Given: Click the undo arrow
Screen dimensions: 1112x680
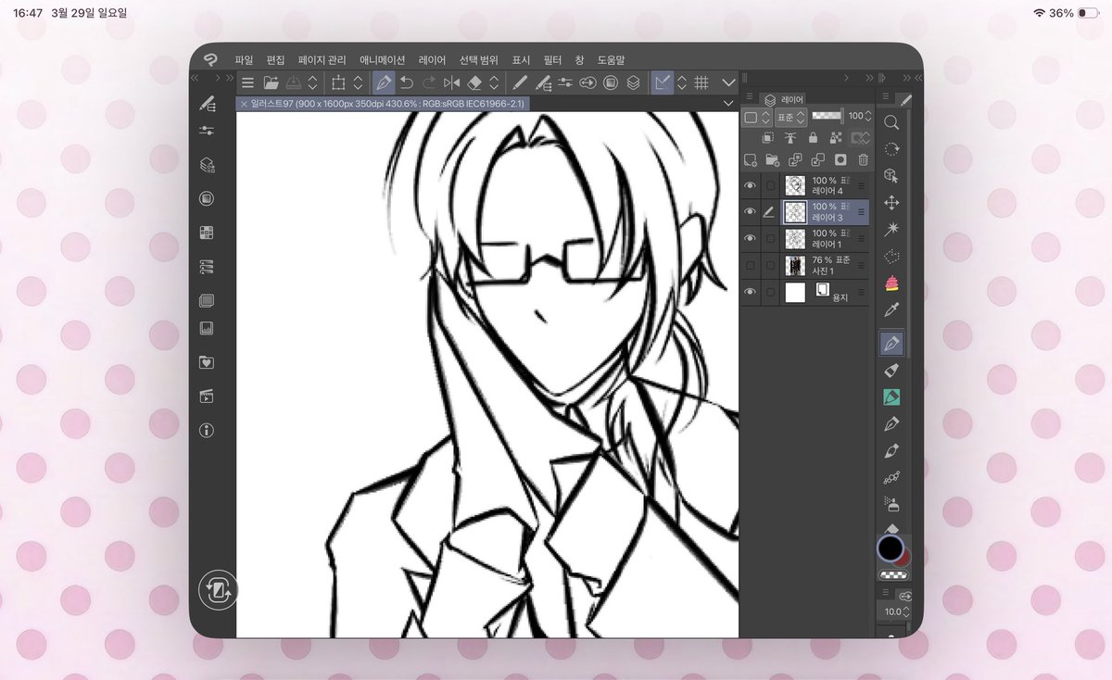Looking at the screenshot, I should click(x=406, y=82).
